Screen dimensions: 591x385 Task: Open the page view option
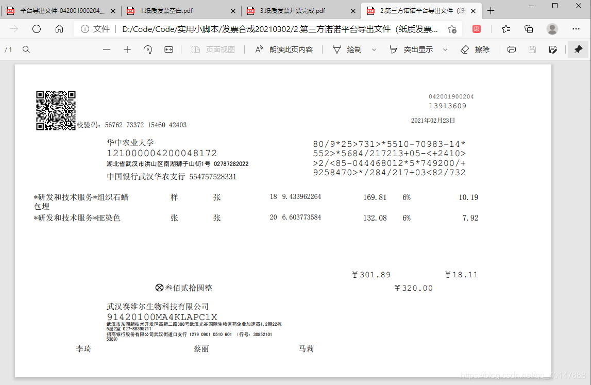tap(213, 49)
